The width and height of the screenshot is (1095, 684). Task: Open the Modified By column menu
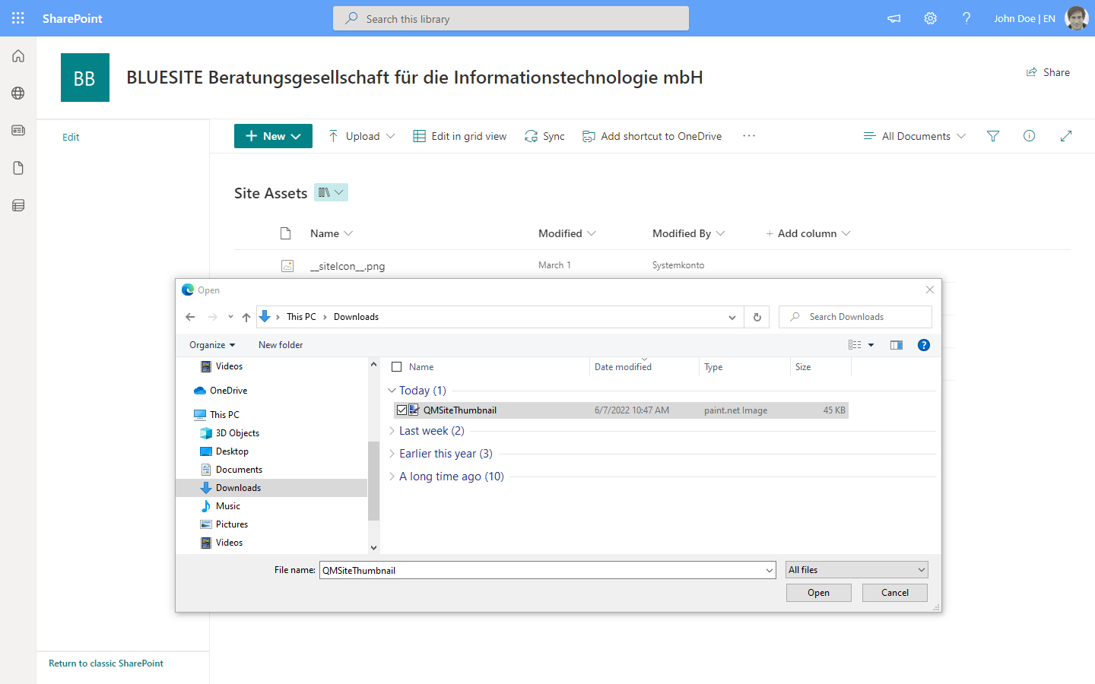point(688,233)
